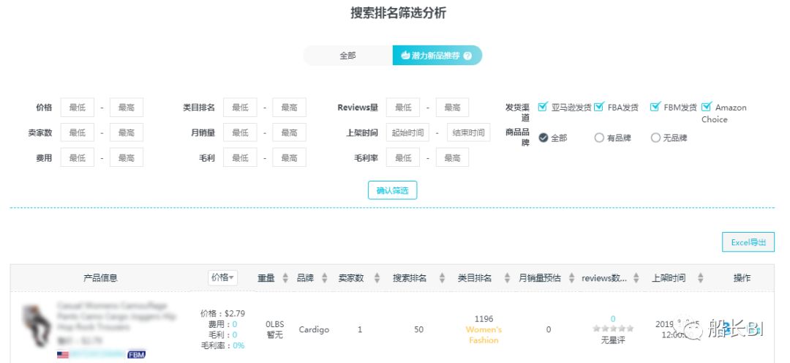Uncheck the 亚马逊发货 checkbox
790x363 pixels.
(543, 107)
